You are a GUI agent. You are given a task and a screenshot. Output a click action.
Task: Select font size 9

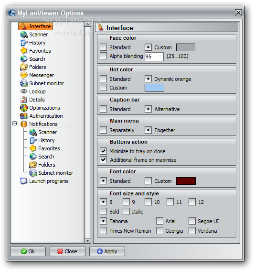pos(127,202)
